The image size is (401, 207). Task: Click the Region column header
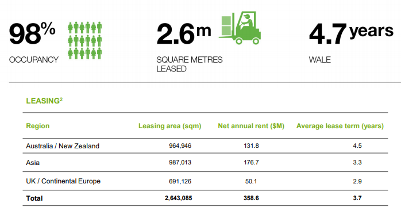pyautogui.click(x=37, y=126)
